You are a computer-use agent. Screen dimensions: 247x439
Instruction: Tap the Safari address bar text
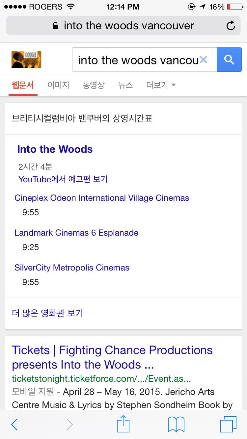click(x=129, y=26)
